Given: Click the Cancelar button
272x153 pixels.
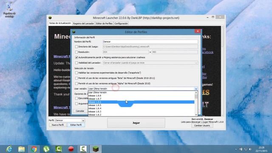Looking at the screenshot, I should (x=80, y=111).
